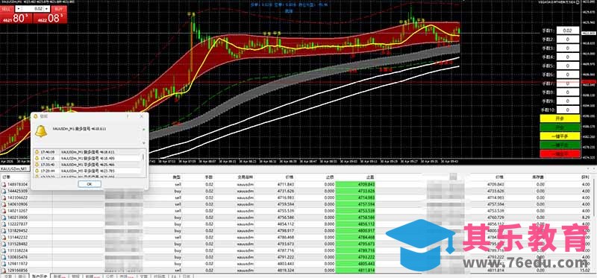597x278 pixels.
Task: Open the 邮箱 terminal tab
Action: [x=93, y=276]
